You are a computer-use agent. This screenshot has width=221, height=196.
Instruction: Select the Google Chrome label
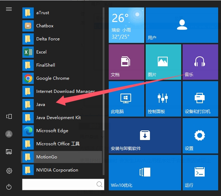click(x=53, y=78)
